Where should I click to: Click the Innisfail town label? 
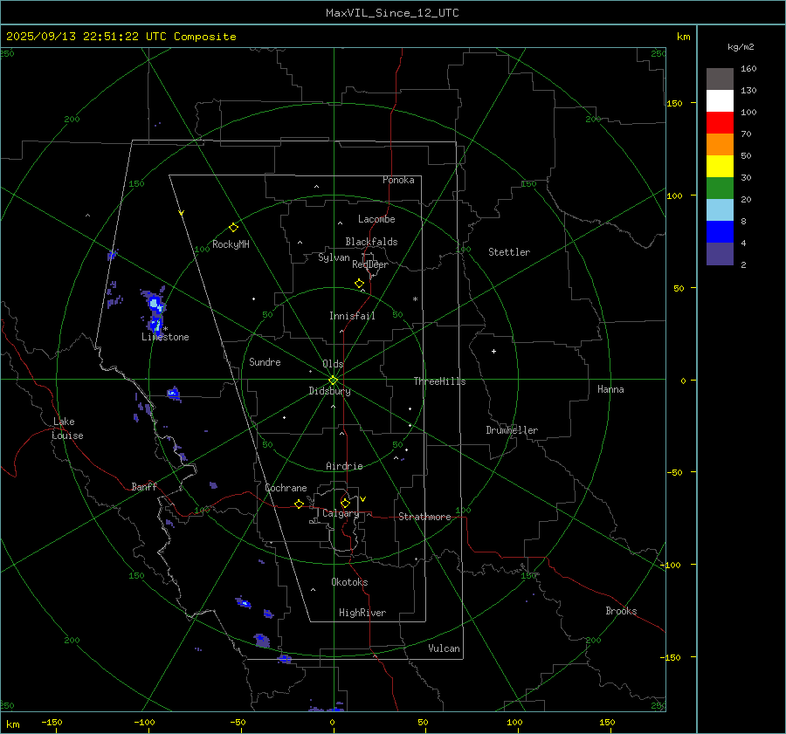[352, 316]
